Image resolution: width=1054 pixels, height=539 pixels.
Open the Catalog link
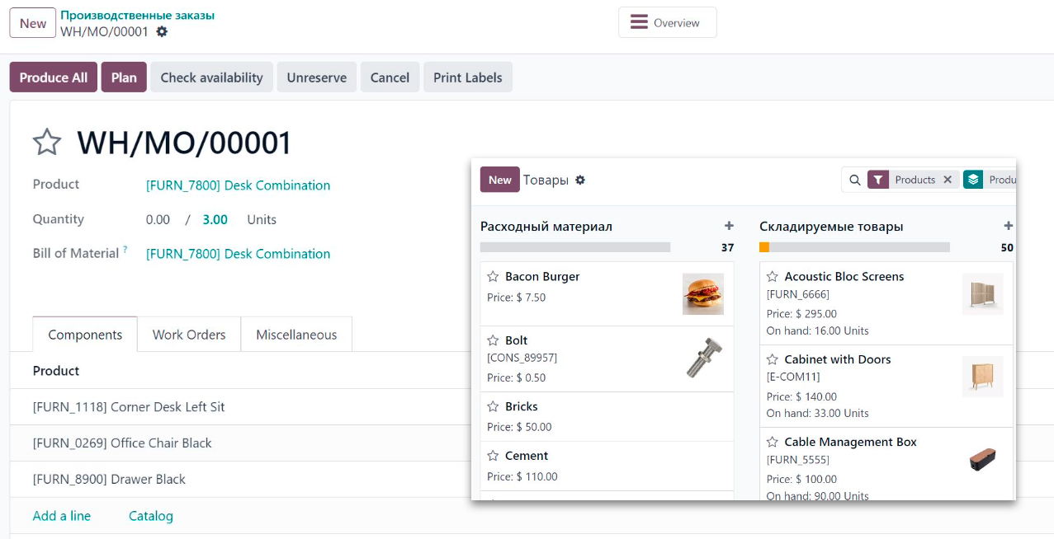tap(151, 516)
